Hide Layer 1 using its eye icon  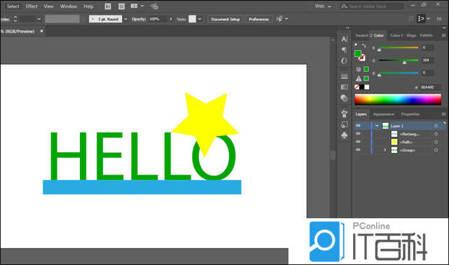[358, 126]
